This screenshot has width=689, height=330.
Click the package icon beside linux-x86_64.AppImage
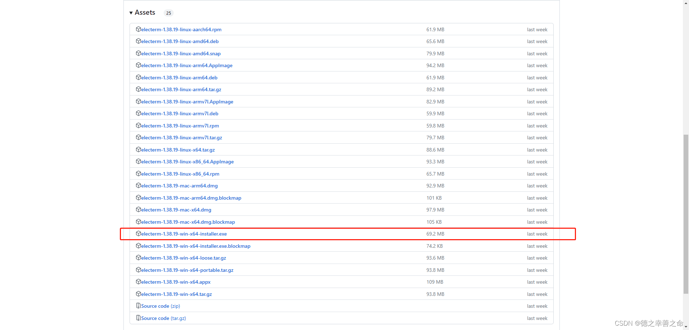[x=138, y=161]
